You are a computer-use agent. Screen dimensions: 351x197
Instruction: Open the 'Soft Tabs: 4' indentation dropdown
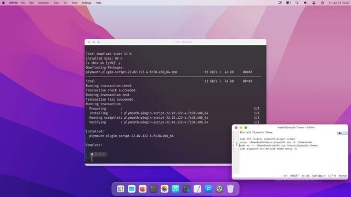tap(319, 176)
